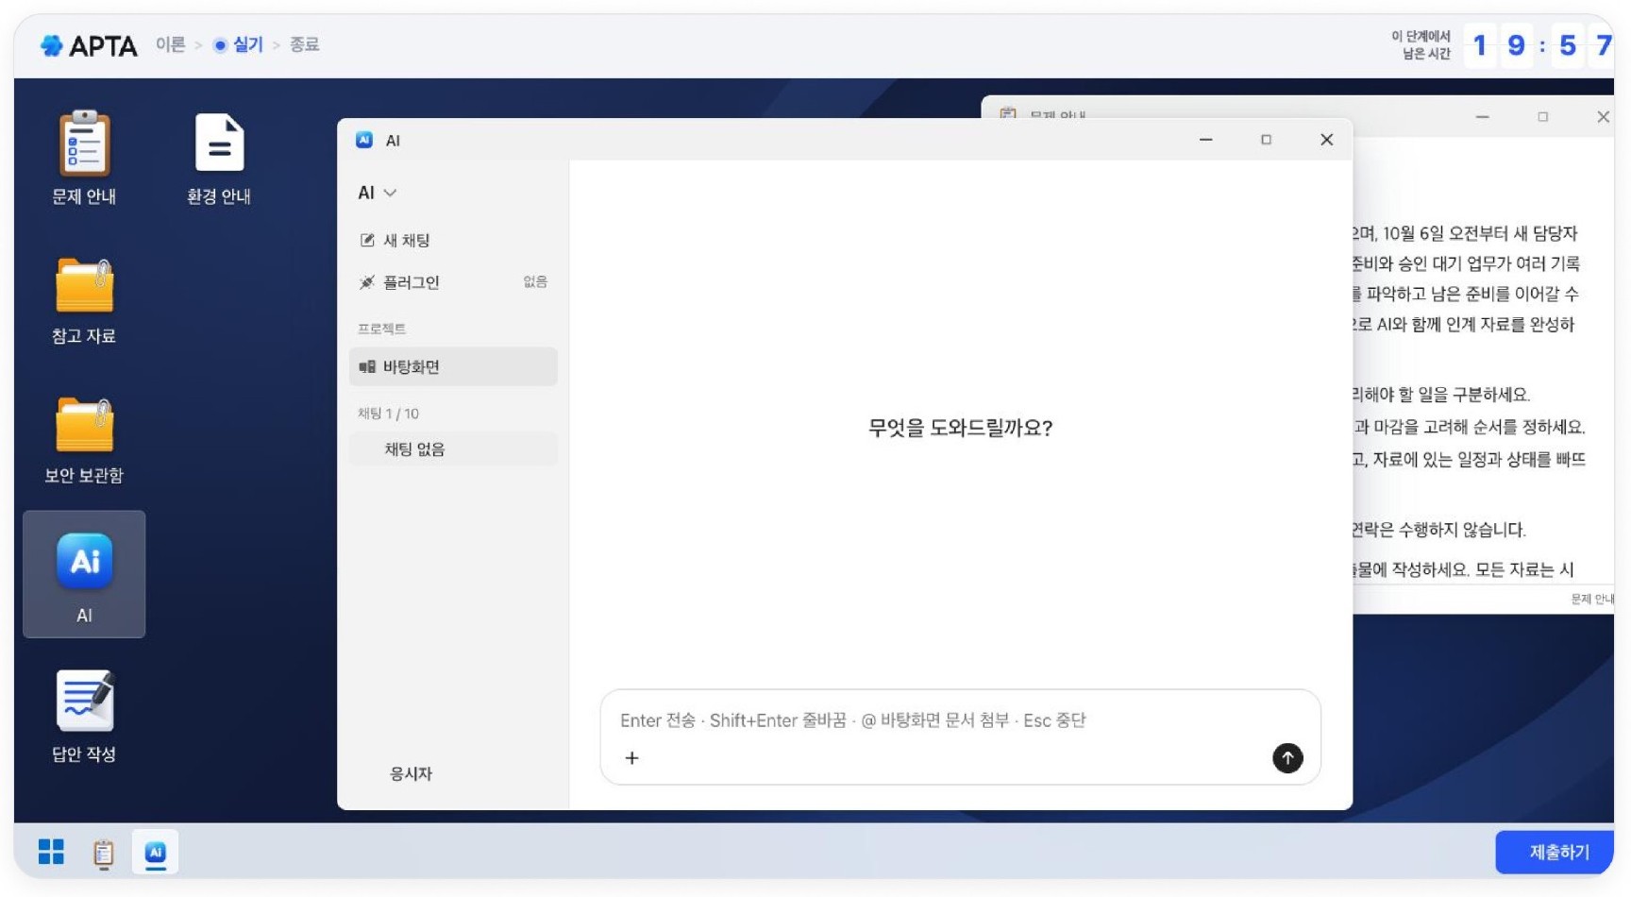Open the 보안 보관함 folder
1631x897 pixels.
(84, 440)
